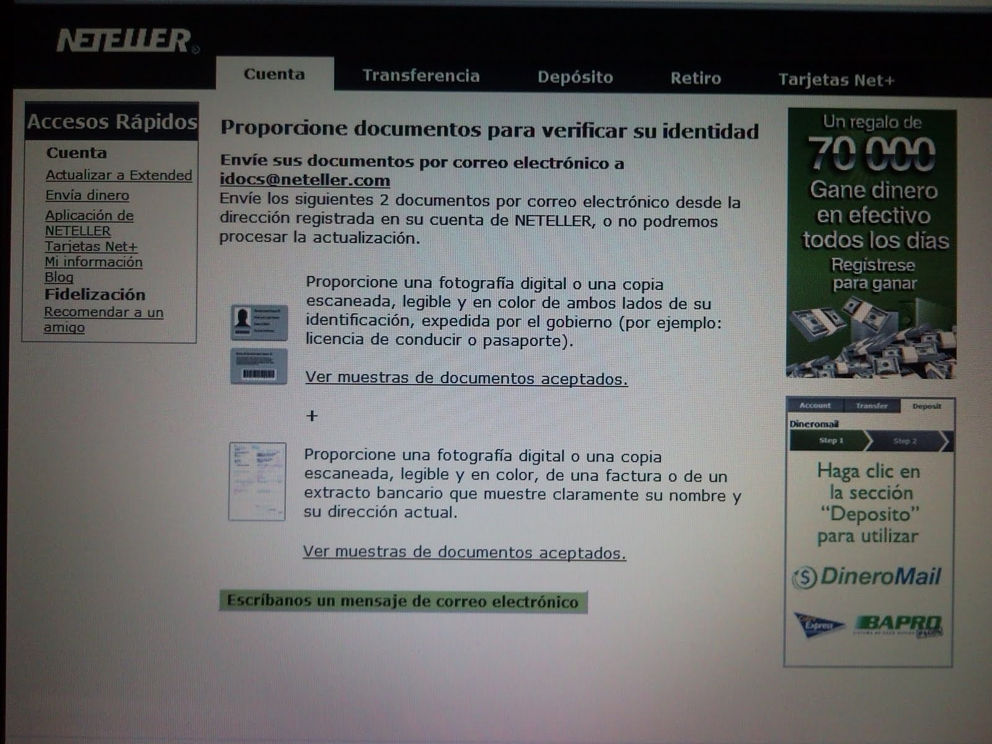The image size is (992, 744).
Task: Open the 70 000 regalo banner ad
Action: coord(872,243)
